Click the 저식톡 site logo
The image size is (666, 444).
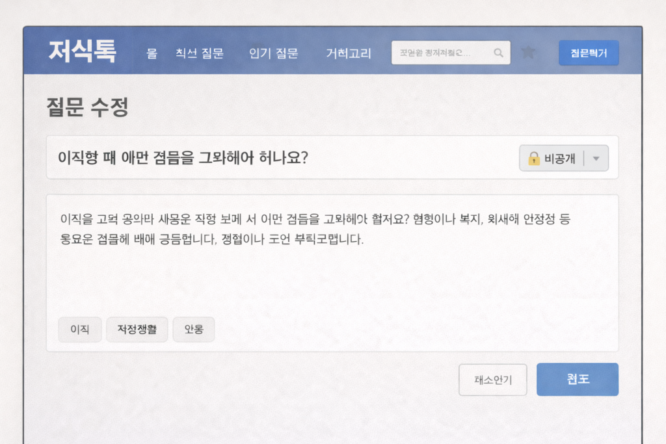click(x=82, y=52)
